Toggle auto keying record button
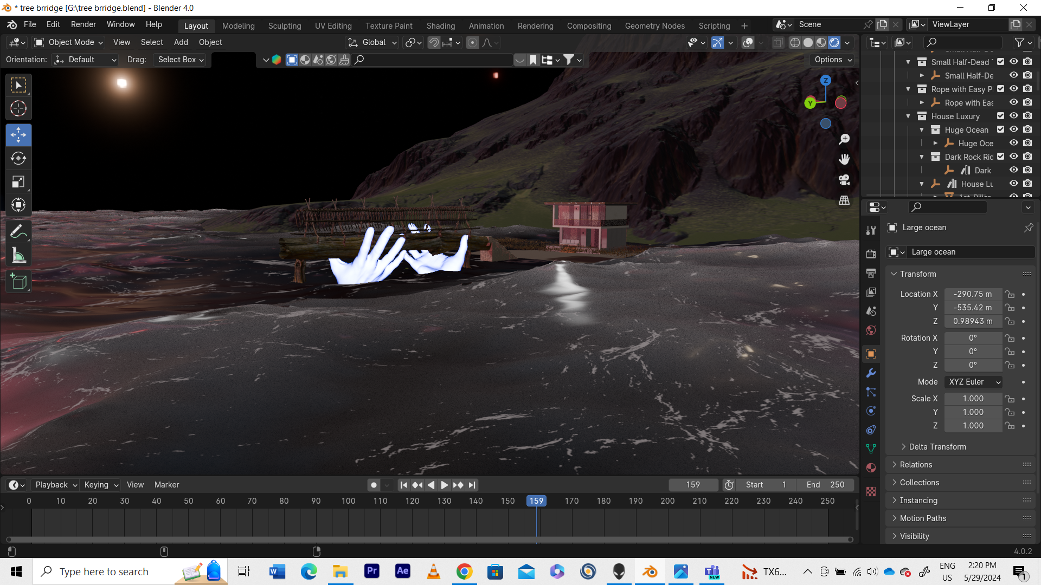 (374, 485)
